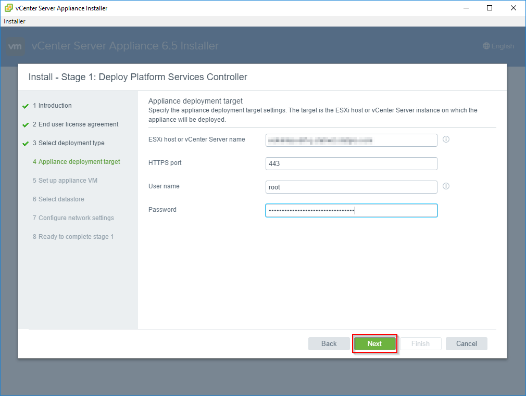The height and width of the screenshot is (396, 526).
Task: Click the checkmark beside End user license agreement
Action: point(26,124)
